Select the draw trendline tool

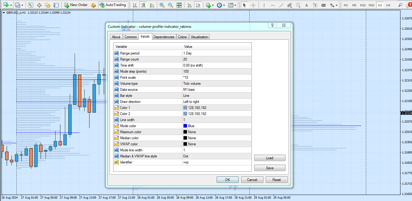click(281, 5)
